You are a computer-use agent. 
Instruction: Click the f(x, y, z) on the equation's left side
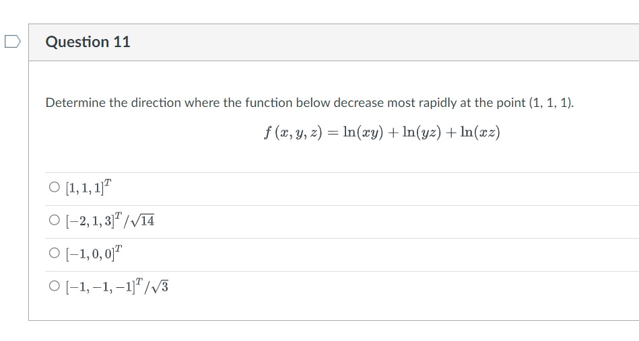coord(293,132)
